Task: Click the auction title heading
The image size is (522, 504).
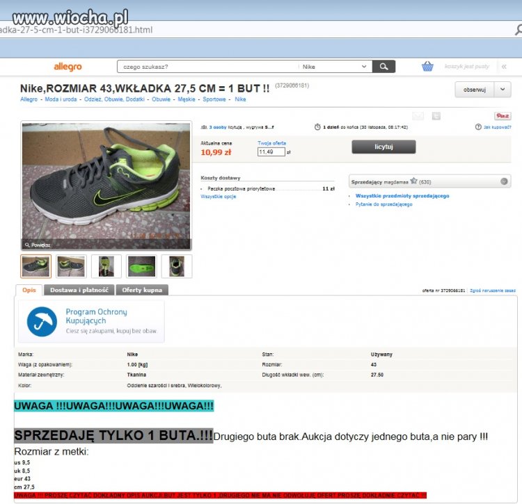Action: coord(145,88)
